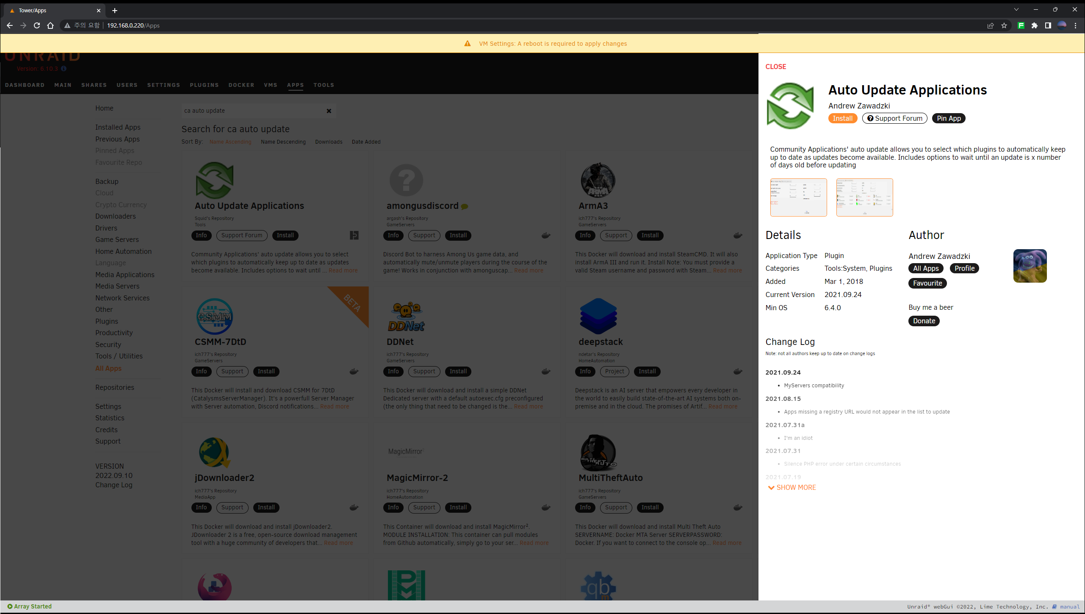Viewport: 1085px width, 614px height.
Task: Click Andrew Zawadzki author avatar image
Action: click(1030, 266)
